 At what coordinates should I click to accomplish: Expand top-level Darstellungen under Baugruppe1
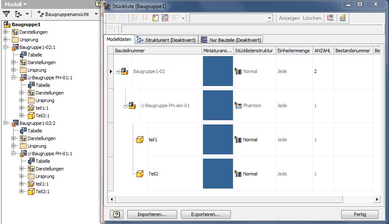[5, 32]
